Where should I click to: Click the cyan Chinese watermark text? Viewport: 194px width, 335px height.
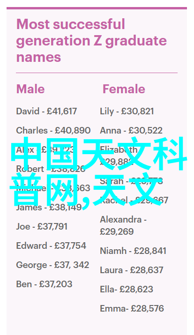(98, 171)
